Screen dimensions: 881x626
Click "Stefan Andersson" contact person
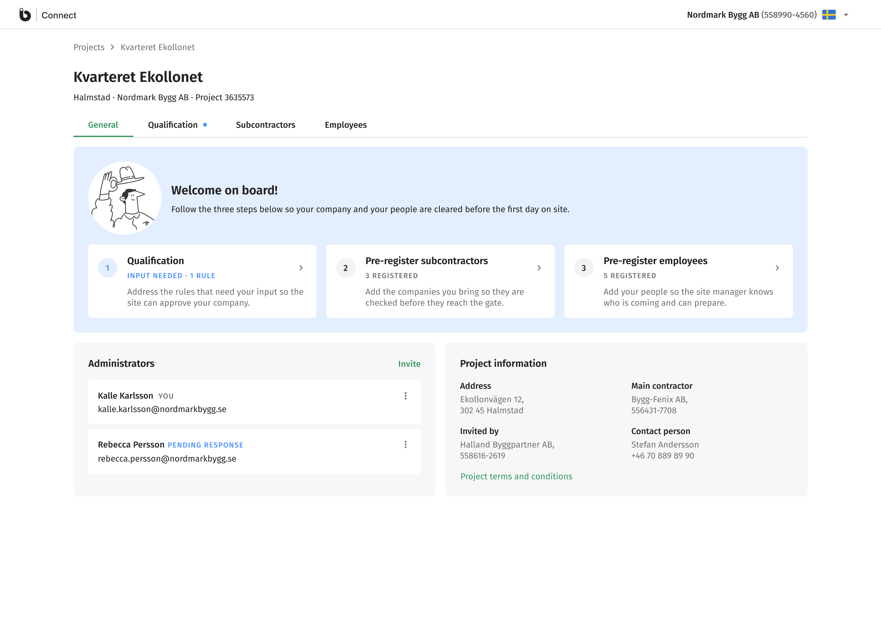point(665,445)
